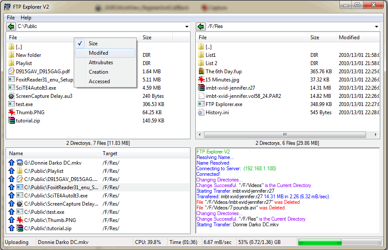Select the New folder folder icon
The width and height of the screenshot is (388, 250).
click(11, 55)
